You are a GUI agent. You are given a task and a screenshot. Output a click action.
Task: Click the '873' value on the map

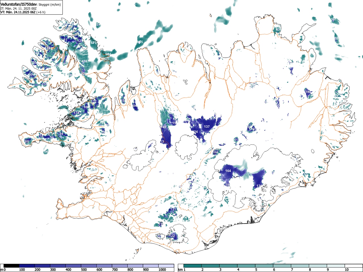pos(94,43)
